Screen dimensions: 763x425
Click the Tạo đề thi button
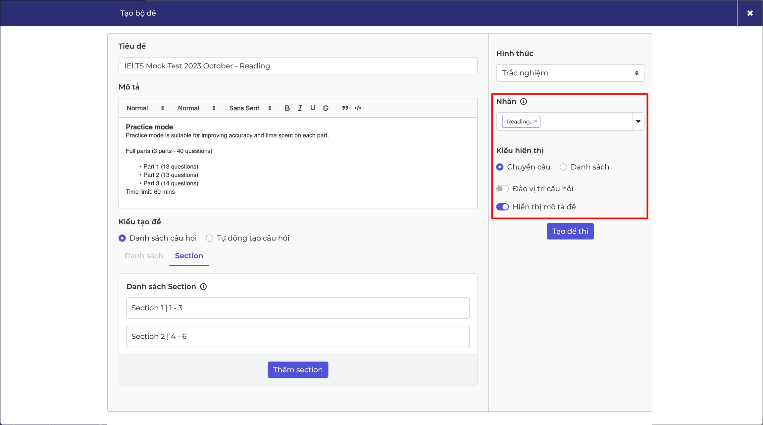(x=570, y=231)
